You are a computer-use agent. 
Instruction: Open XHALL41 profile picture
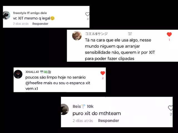(18, 74)
